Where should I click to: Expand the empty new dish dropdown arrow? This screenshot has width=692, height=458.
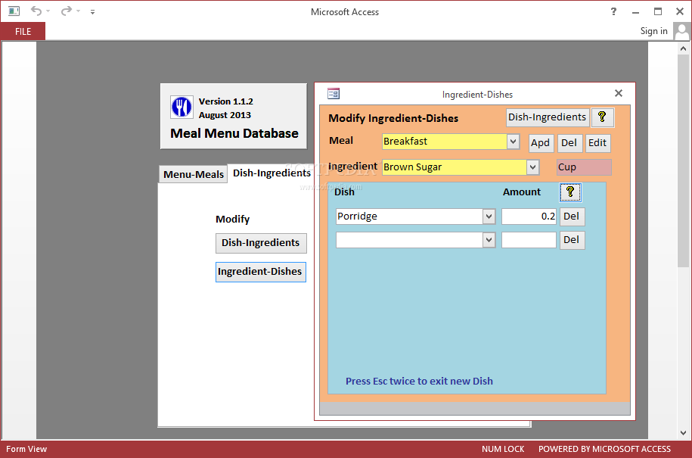coord(489,240)
